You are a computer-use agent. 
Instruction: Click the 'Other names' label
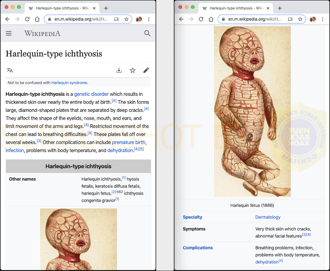click(23, 179)
